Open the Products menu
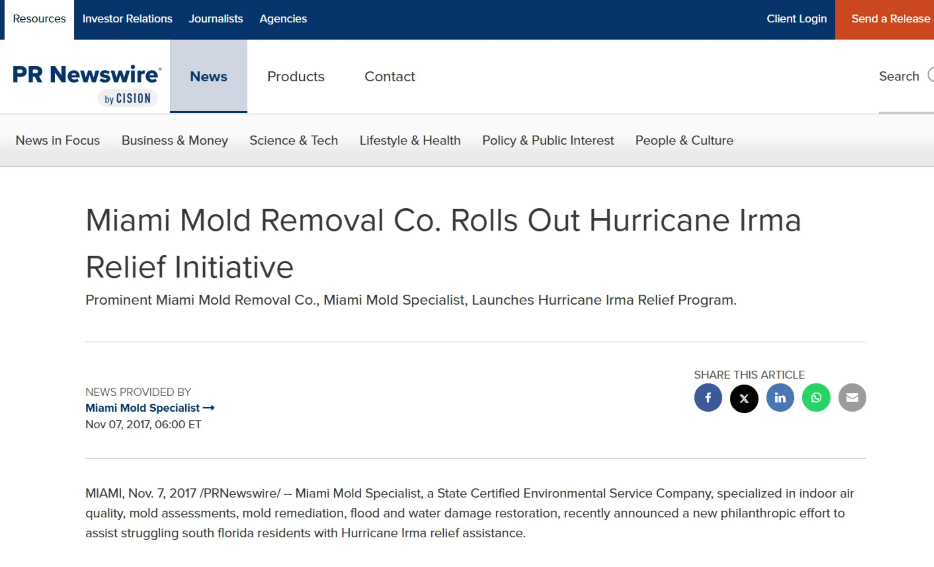Viewport: 934px width, 567px height. [x=296, y=77]
